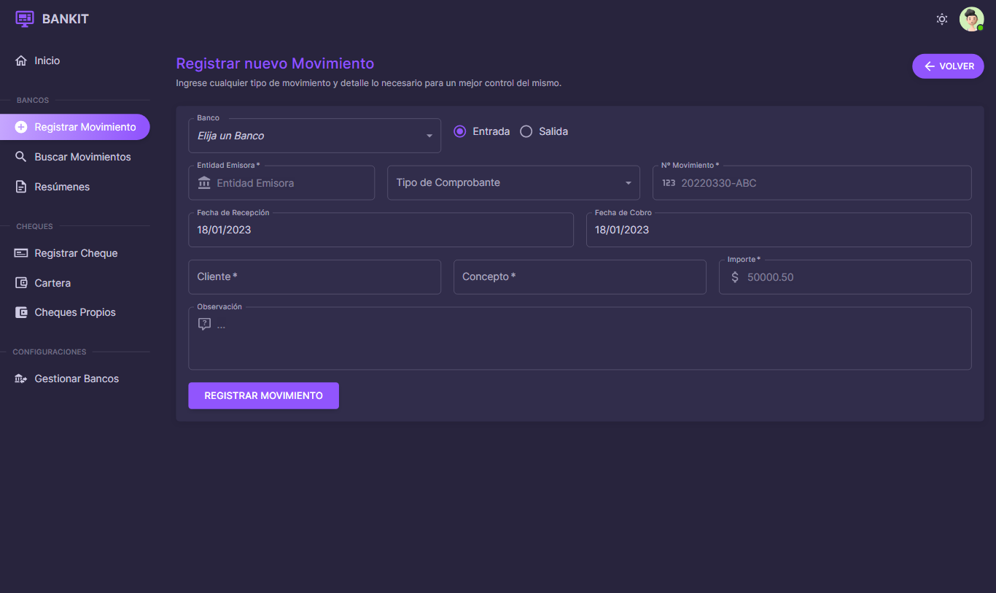Click inside the Observación text area

580,338
